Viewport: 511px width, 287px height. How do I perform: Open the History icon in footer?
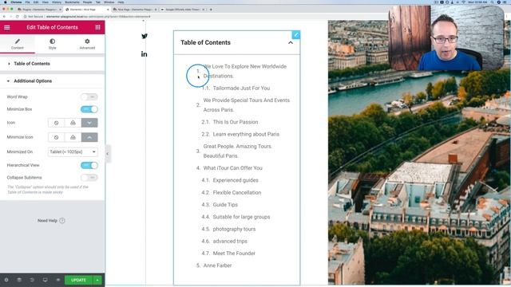pyautogui.click(x=32, y=280)
